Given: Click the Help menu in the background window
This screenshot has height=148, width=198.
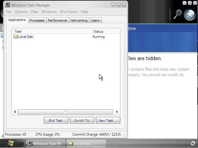Looking at the screenshot, I should pyautogui.click(x=132, y=28).
